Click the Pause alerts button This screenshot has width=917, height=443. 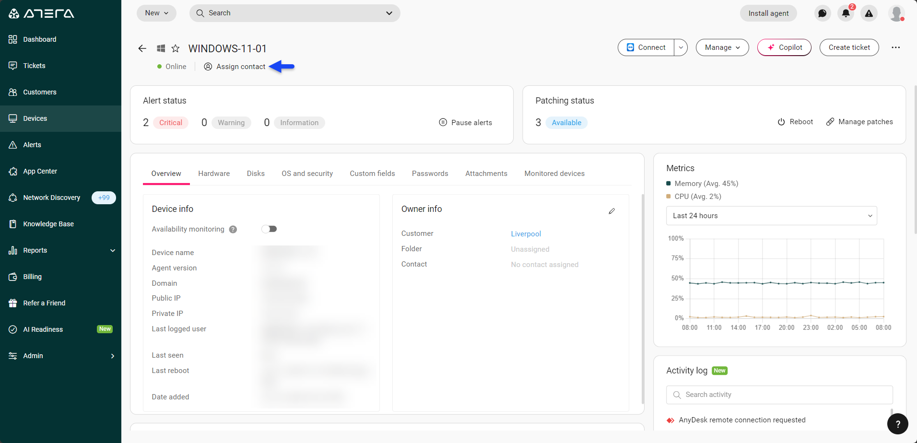[x=466, y=123]
